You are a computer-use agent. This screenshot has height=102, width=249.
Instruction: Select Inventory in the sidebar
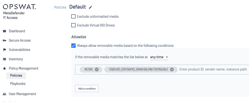pos(16,59)
